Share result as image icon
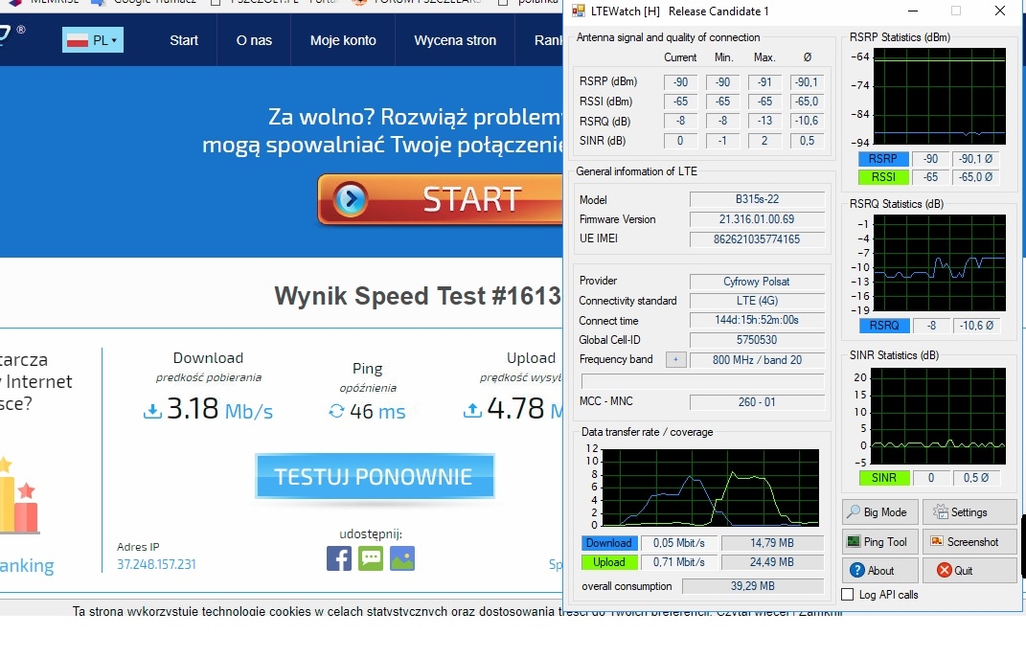The image size is (1026, 658). pyautogui.click(x=402, y=558)
